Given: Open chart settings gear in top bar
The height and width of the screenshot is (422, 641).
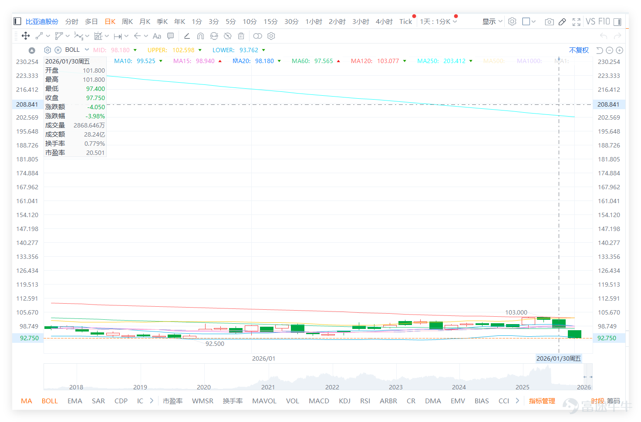Looking at the screenshot, I should coord(512,21).
